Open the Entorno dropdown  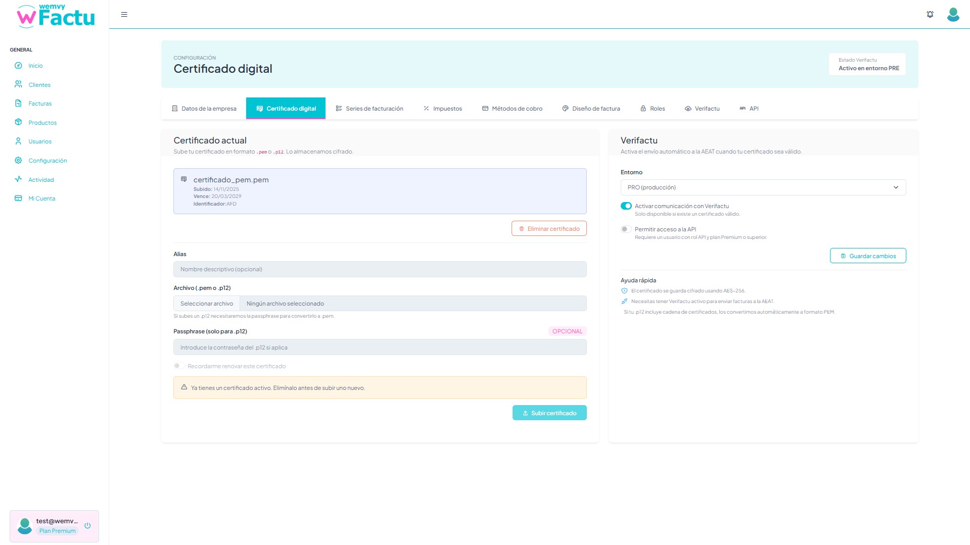pyautogui.click(x=763, y=187)
